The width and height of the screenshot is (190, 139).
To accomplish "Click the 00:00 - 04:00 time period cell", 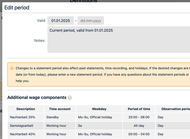I will [139, 134].
